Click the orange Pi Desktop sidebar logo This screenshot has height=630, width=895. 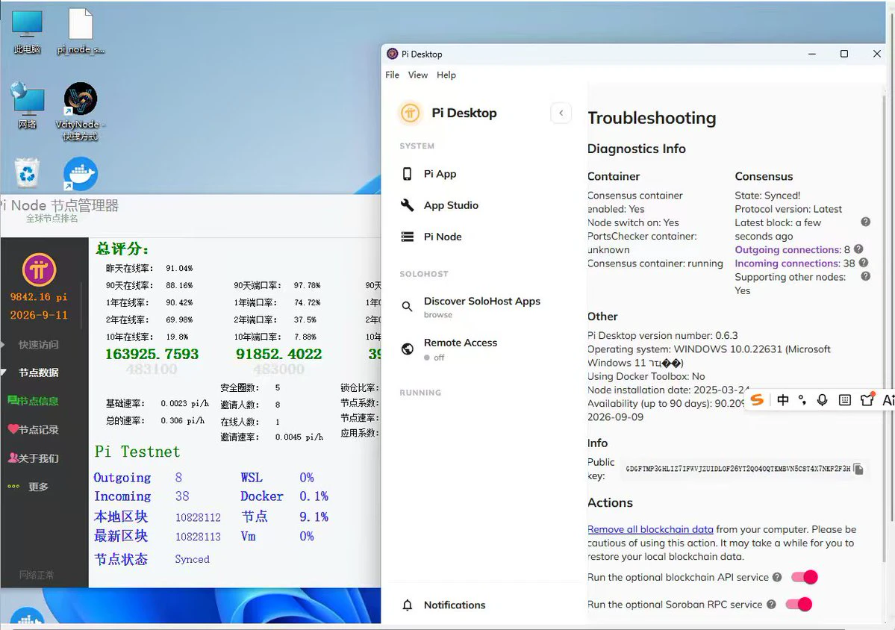410,113
